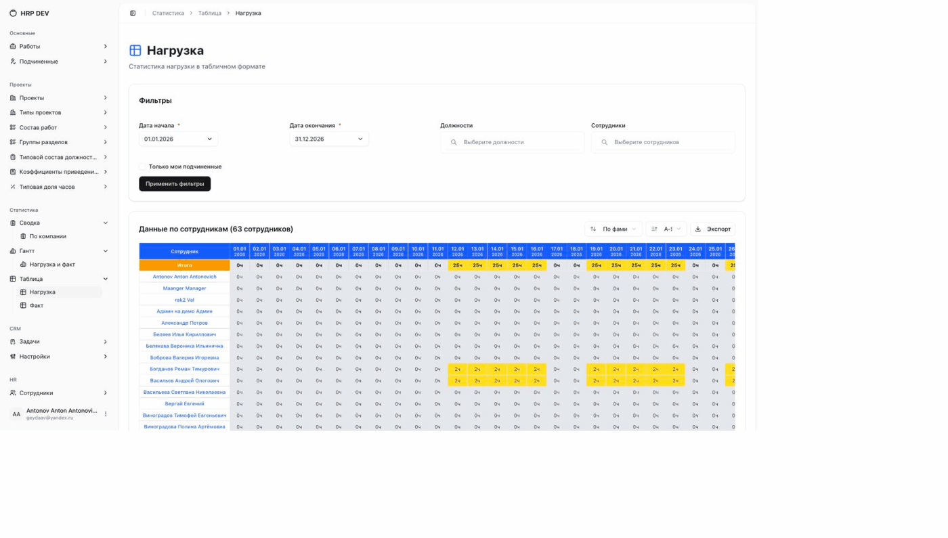Screen dimensions: 948x538
Task: Click the Работы briefcase icon
Action: pyautogui.click(x=13, y=47)
